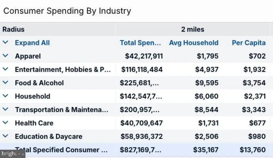Sort by Per Capita column header

coord(249,43)
